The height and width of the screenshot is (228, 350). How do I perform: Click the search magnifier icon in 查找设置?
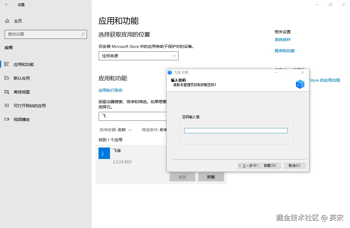click(x=83, y=34)
